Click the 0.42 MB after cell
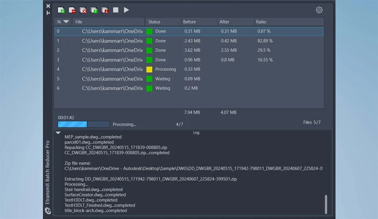Viewport: 378px width, 219px height. [x=228, y=41]
